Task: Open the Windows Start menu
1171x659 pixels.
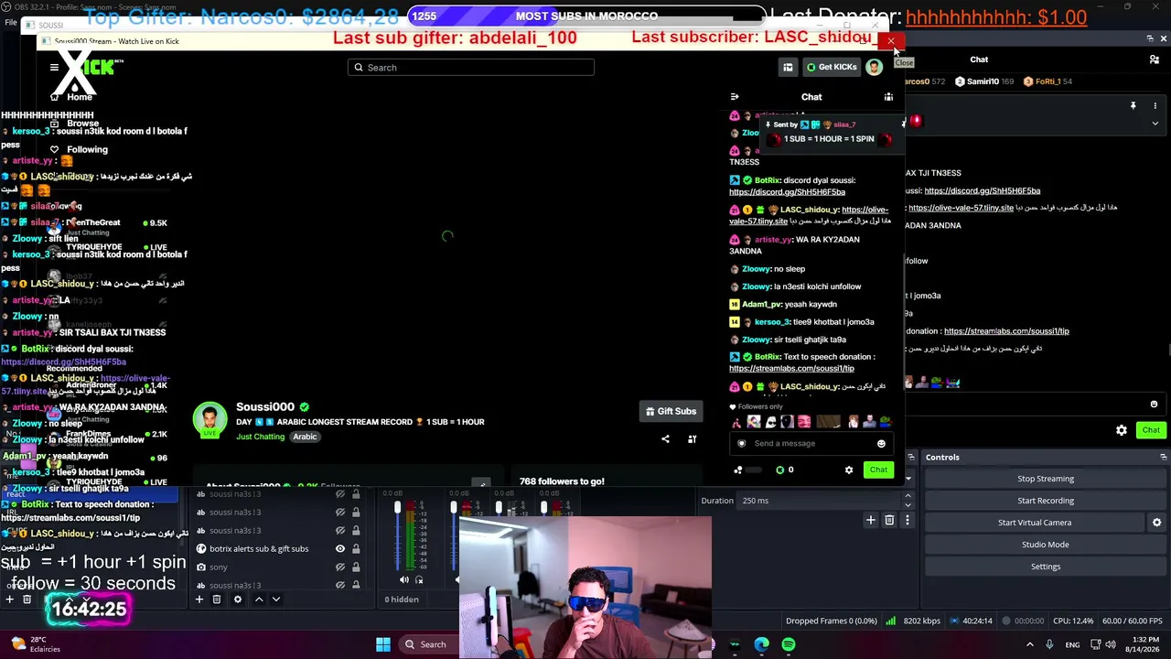Action: 383,644
